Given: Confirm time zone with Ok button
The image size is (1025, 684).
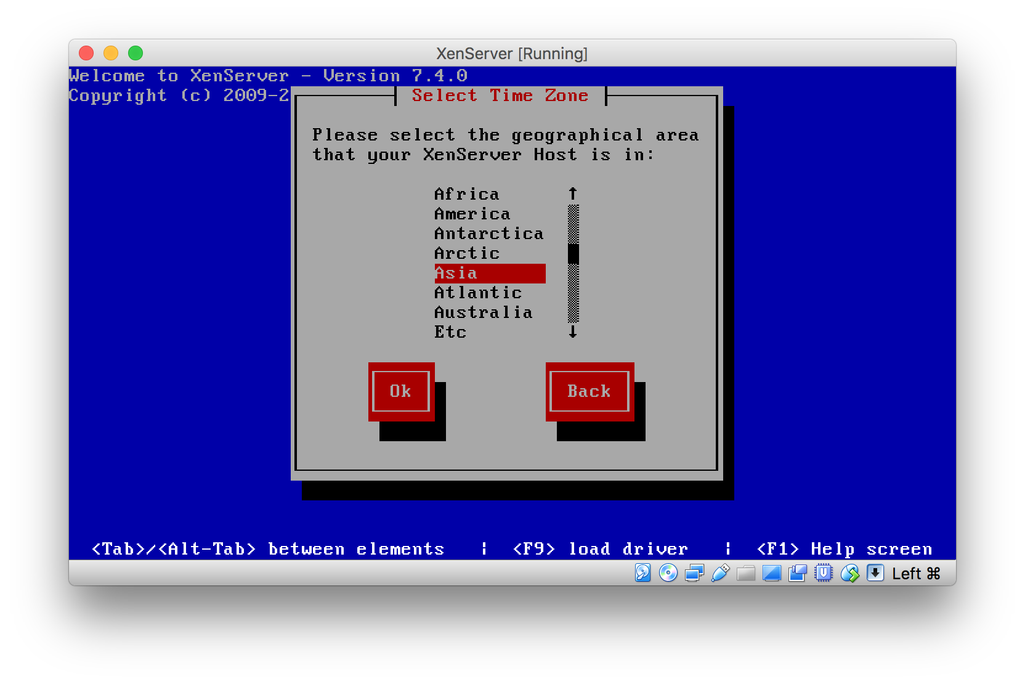Looking at the screenshot, I should (401, 391).
